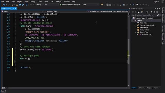Open the Local Windows Debugger dropdown arrow
The image size is (165, 93).
(x=81, y=5)
